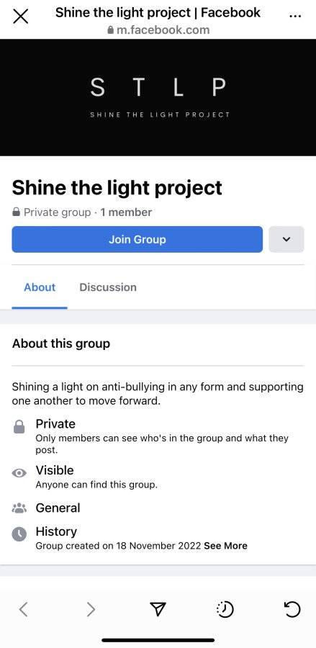Screen dimensions: 316x648
Task: Open the STLP cover photo banner
Action: pos(158,97)
